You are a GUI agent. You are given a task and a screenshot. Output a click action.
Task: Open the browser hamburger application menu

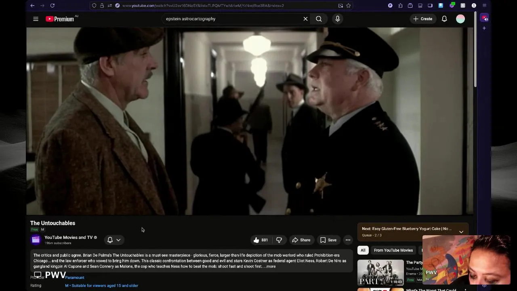[484, 6]
